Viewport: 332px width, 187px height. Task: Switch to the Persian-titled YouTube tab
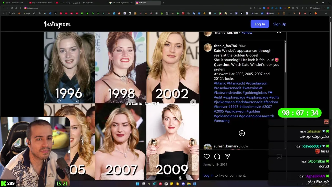coord(68,3)
